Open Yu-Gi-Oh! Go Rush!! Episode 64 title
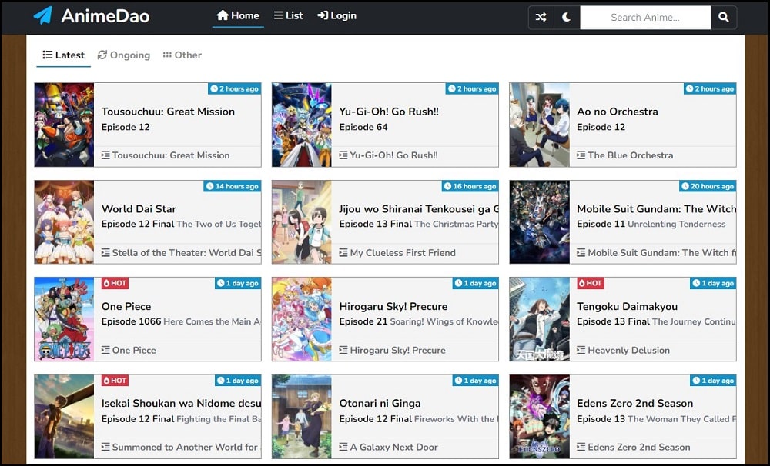The height and width of the screenshot is (466, 770). pos(388,112)
